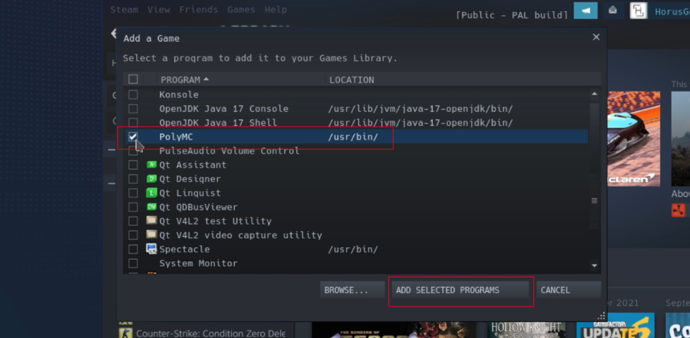The width and height of the screenshot is (690, 338).
Task: Open the Help menu
Action: coord(276,9)
